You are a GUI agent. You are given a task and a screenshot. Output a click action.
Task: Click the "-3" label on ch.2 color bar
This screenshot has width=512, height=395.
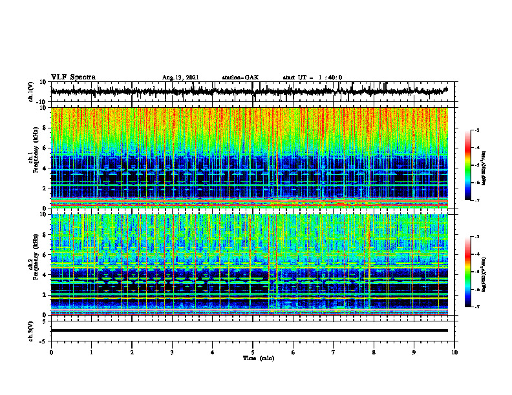476,237
